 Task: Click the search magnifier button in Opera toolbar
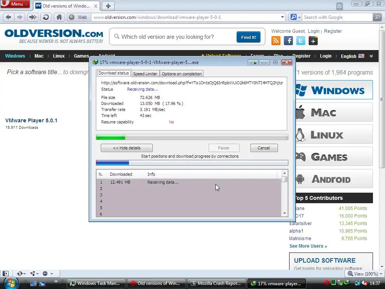377,17
